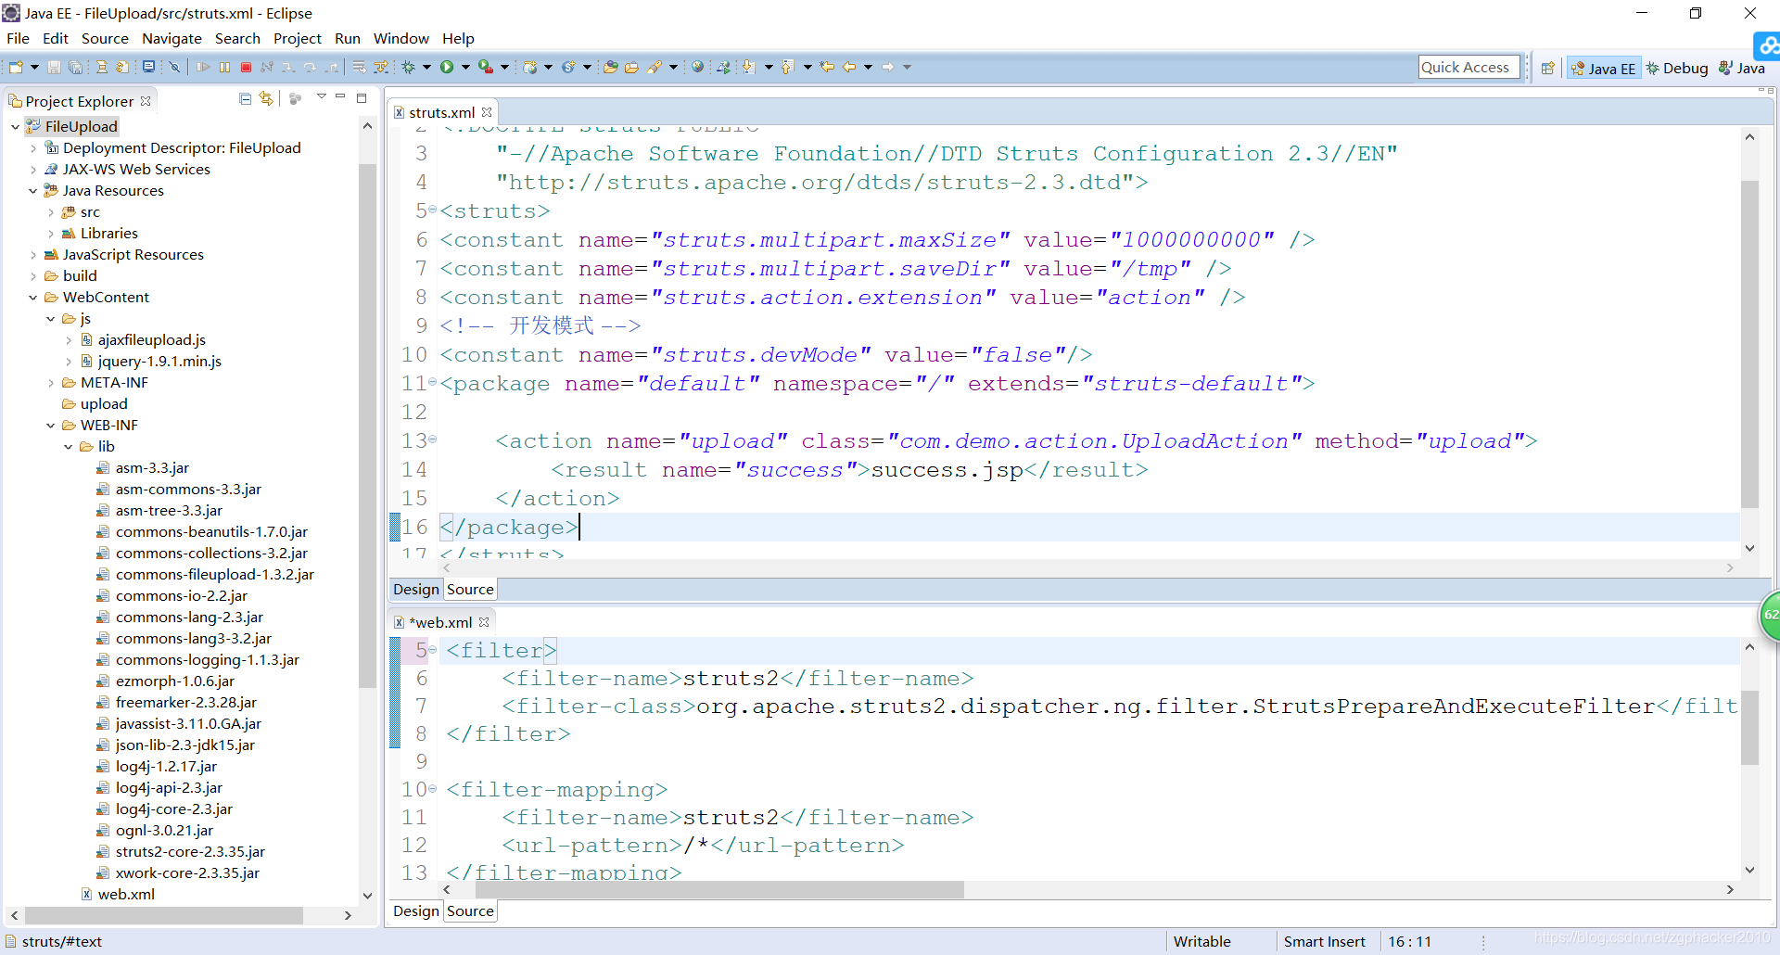Viewport: 1780px width, 955px height.
Task: Fold the filter element at line 5
Action: click(x=432, y=650)
